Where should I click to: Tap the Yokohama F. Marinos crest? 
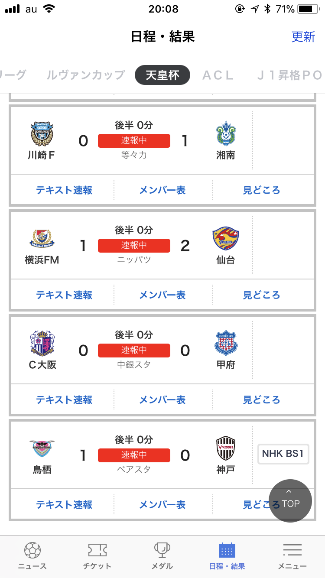point(42,239)
